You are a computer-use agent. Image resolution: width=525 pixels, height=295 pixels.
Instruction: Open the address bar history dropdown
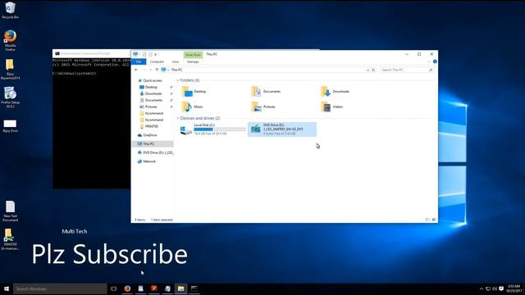coord(367,70)
